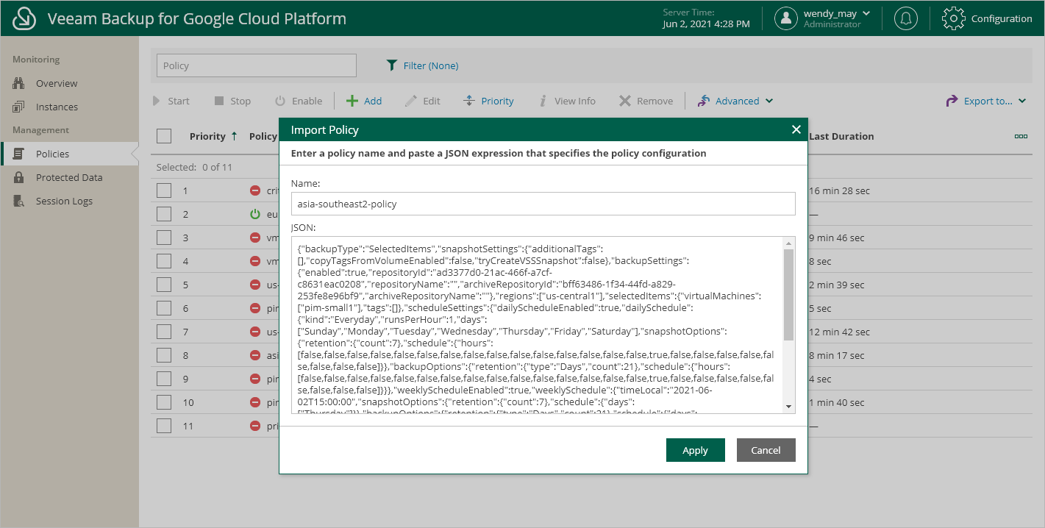Check the box for priority 7 row

(164, 332)
